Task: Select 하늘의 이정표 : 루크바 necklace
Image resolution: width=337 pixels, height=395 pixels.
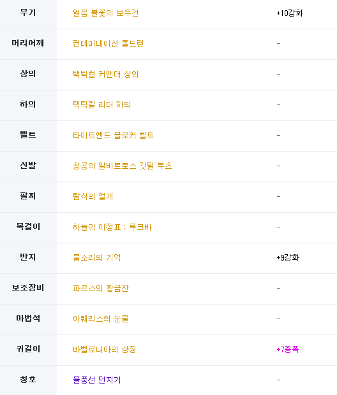Action: [112, 227]
